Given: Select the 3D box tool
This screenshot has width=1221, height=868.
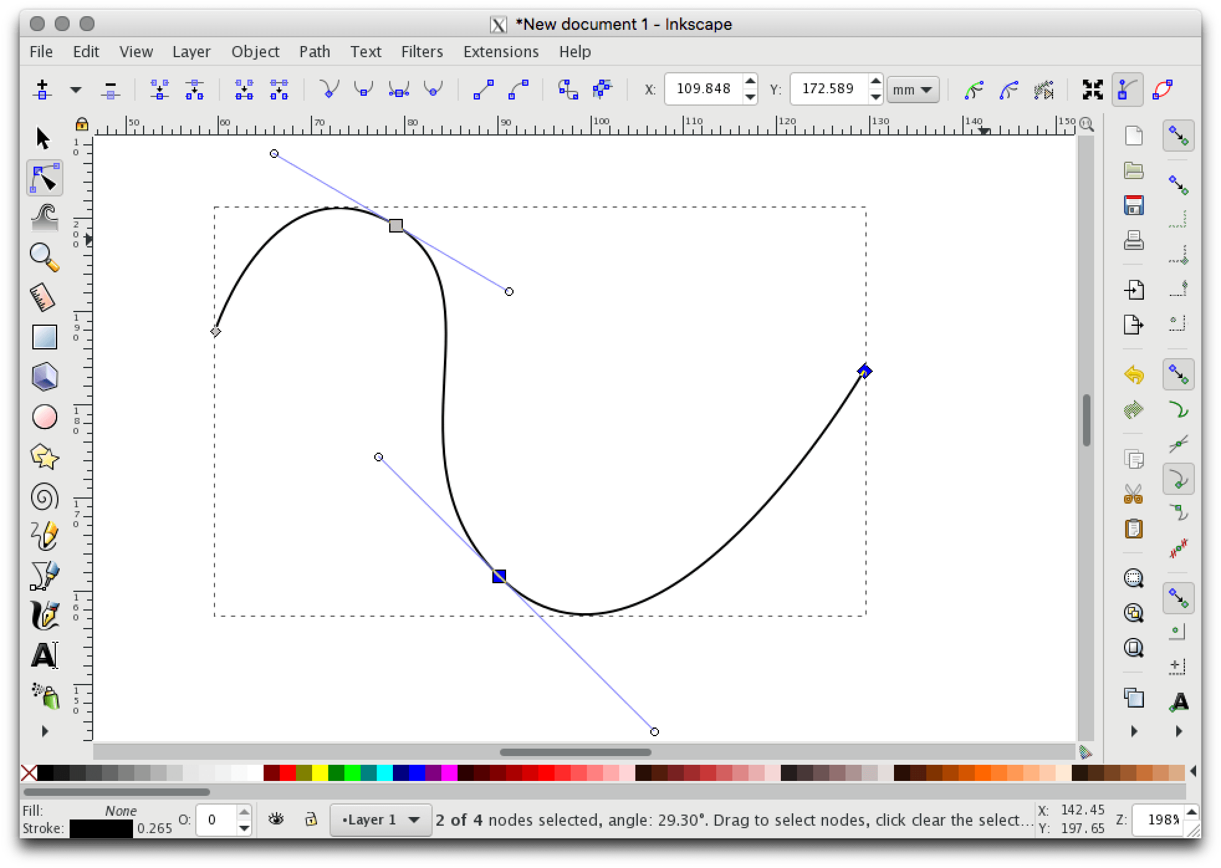Looking at the screenshot, I should (44, 377).
